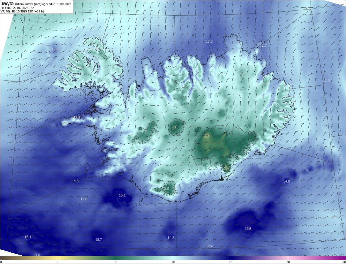Click the 10 tick on the color scale
The image size is (346, 264).
tap(173, 262)
